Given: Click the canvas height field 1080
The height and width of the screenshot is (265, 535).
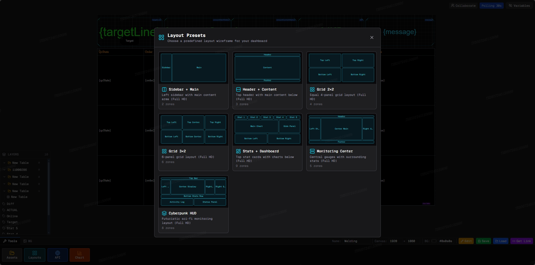Looking at the screenshot, I should (413, 241).
